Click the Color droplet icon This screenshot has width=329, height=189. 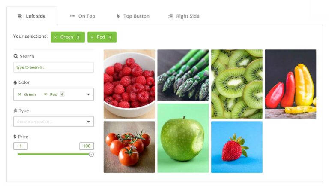pos(15,82)
